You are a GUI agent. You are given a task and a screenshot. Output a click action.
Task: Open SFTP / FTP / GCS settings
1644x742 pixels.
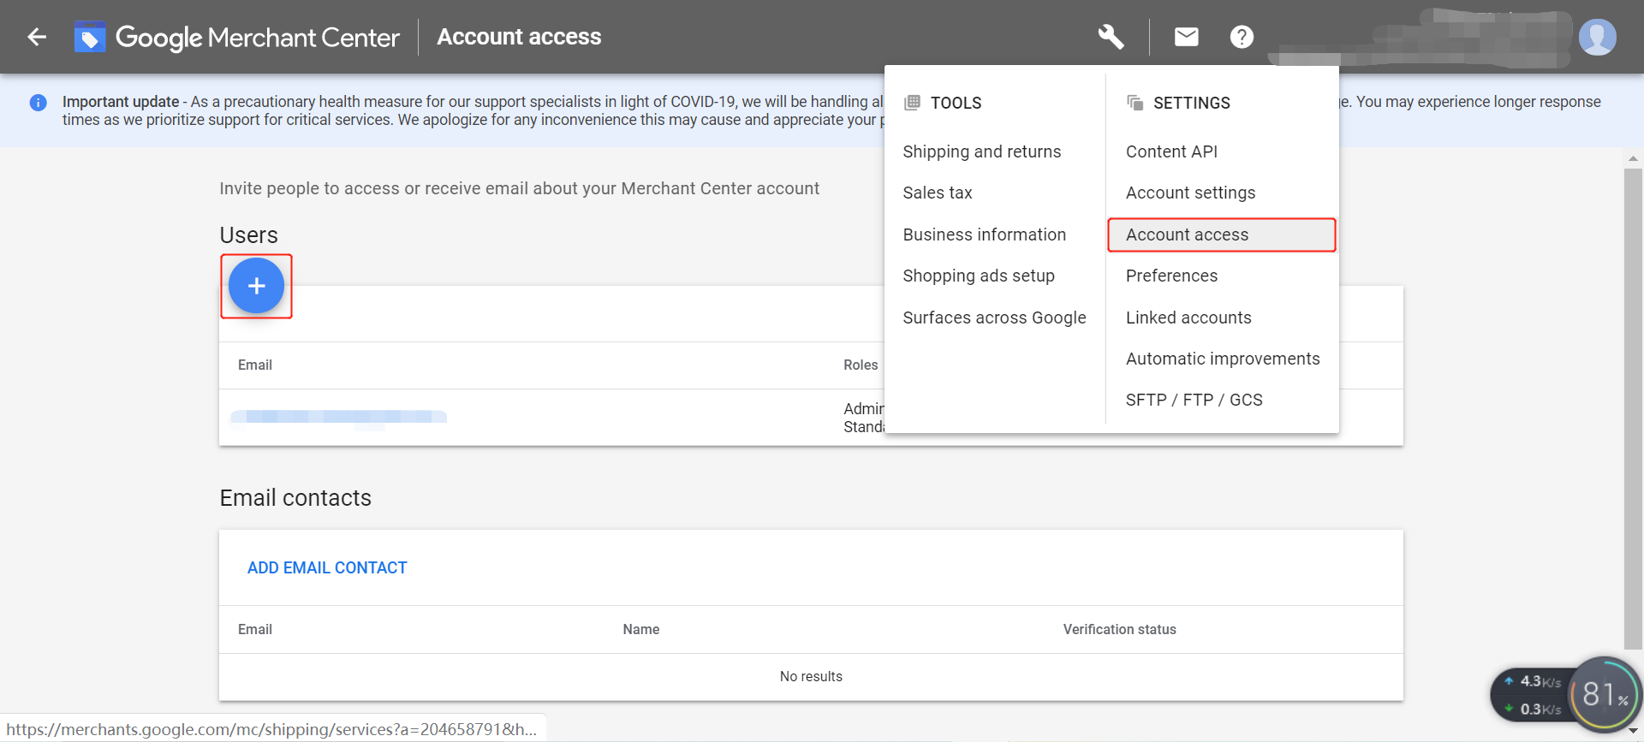(x=1194, y=400)
